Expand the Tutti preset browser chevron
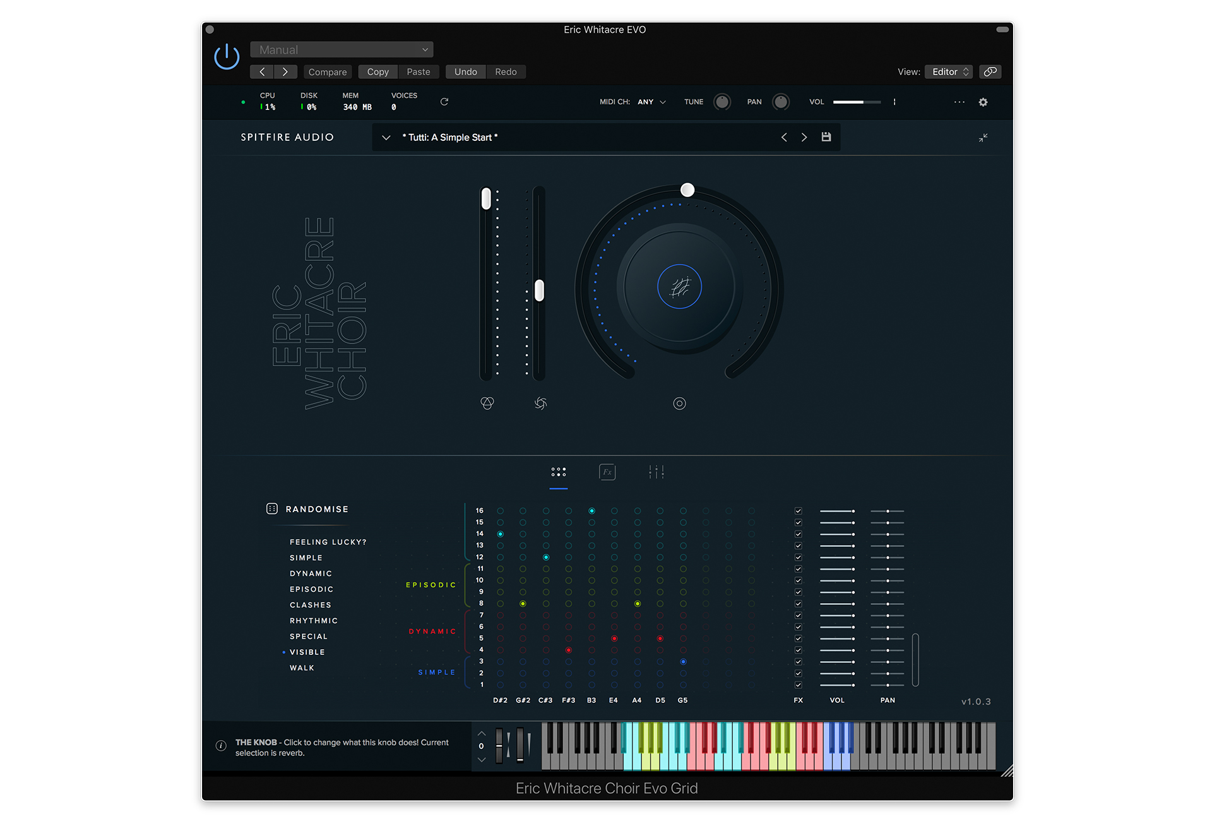Screen dimensions: 1212x831 point(386,138)
